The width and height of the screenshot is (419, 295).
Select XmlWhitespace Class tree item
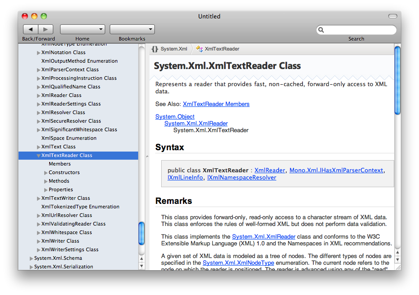tap(66, 232)
